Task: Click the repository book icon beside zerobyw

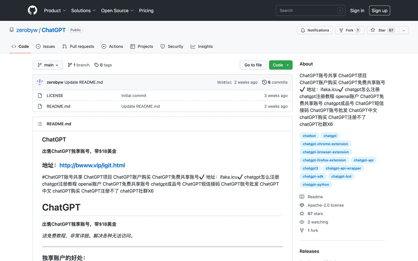Action: (12, 30)
